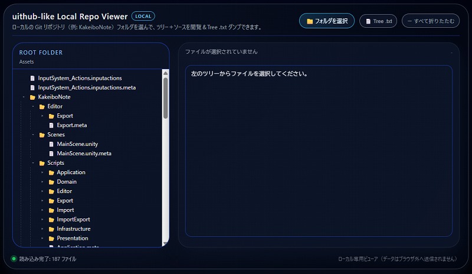Expand the Export folder under Scripts
This screenshot has height=274, width=472.
click(42, 200)
